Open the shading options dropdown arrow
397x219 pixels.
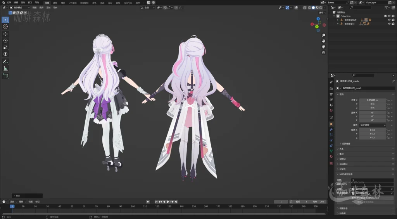click(x=325, y=8)
